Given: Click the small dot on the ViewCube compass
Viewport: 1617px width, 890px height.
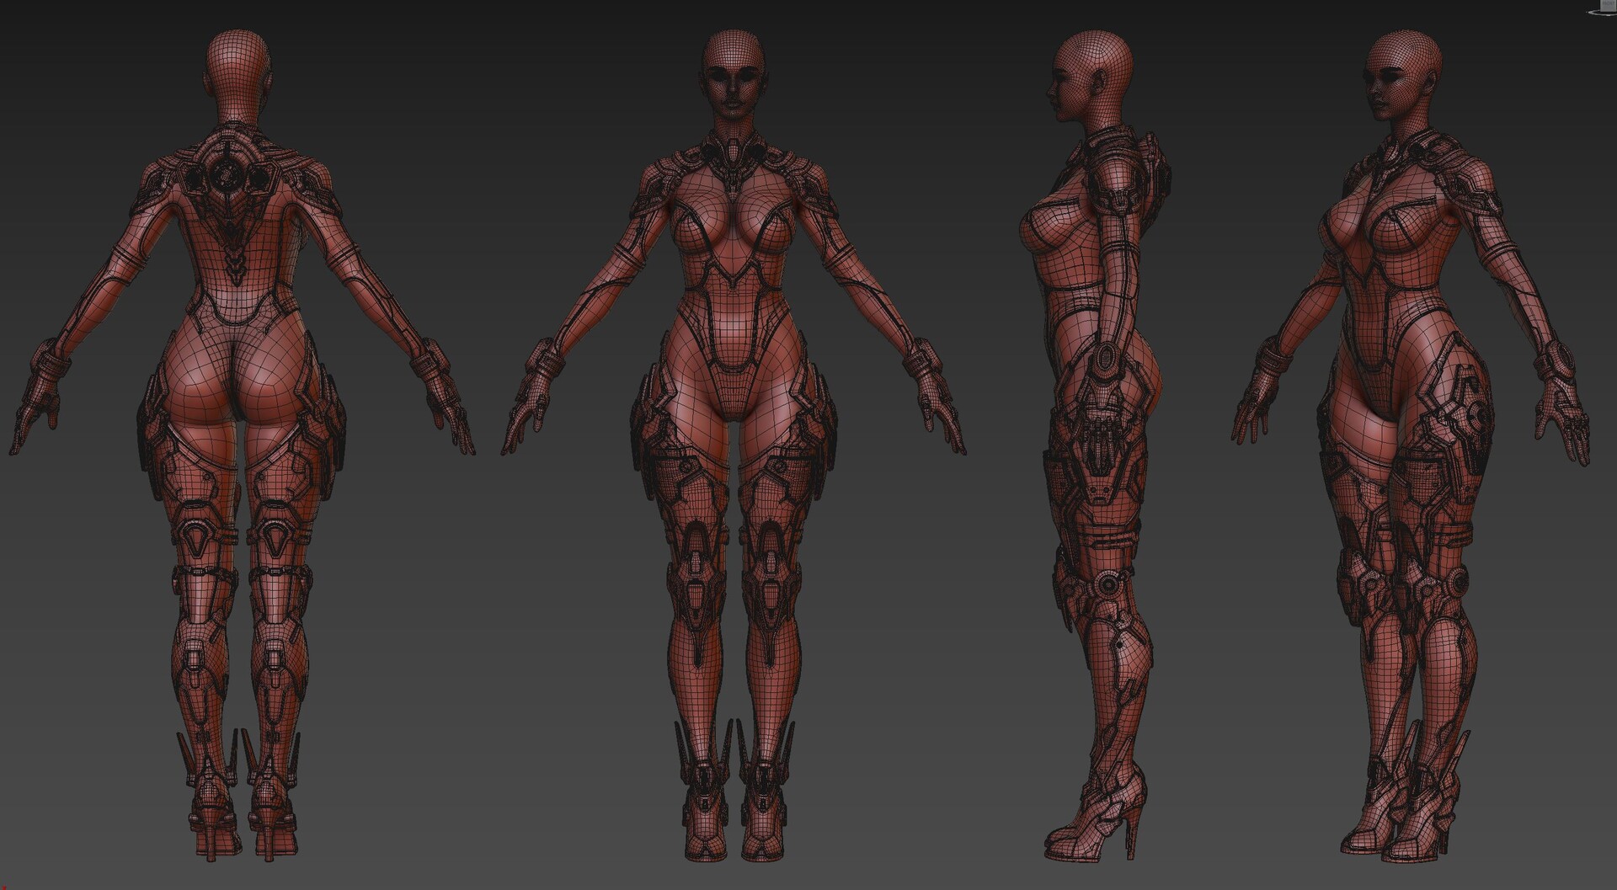Looking at the screenshot, I should coord(1587,12).
